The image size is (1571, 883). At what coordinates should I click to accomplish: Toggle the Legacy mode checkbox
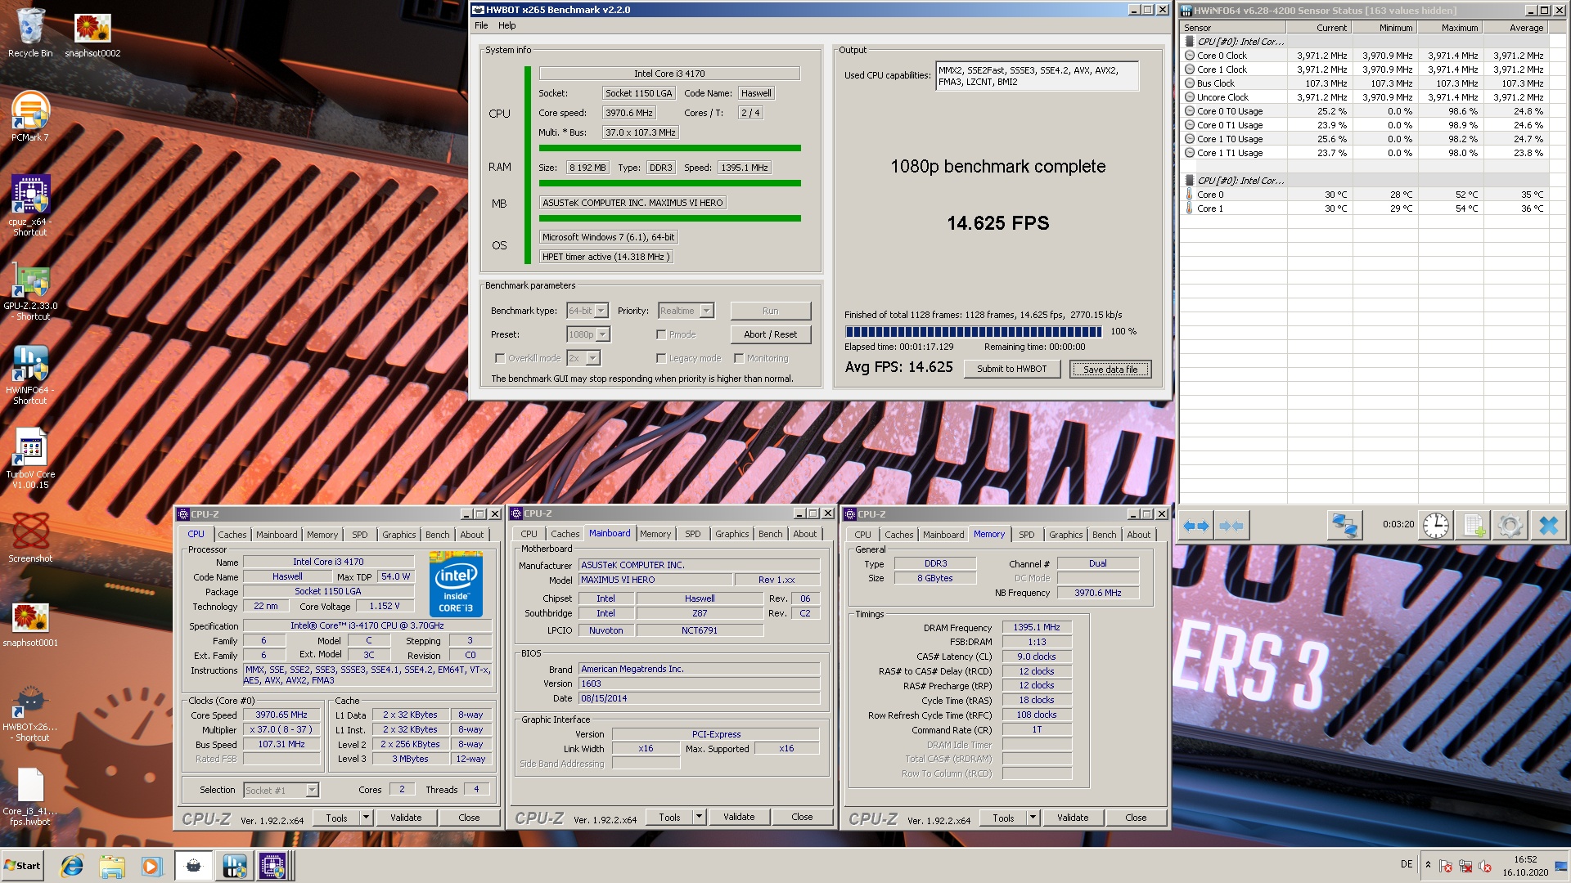pos(660,358)
